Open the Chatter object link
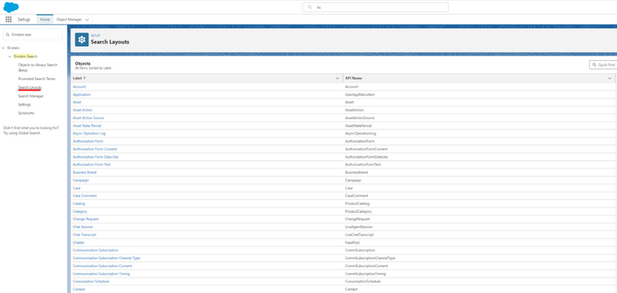The image size is (617, 293). click(x=79, y=243)
